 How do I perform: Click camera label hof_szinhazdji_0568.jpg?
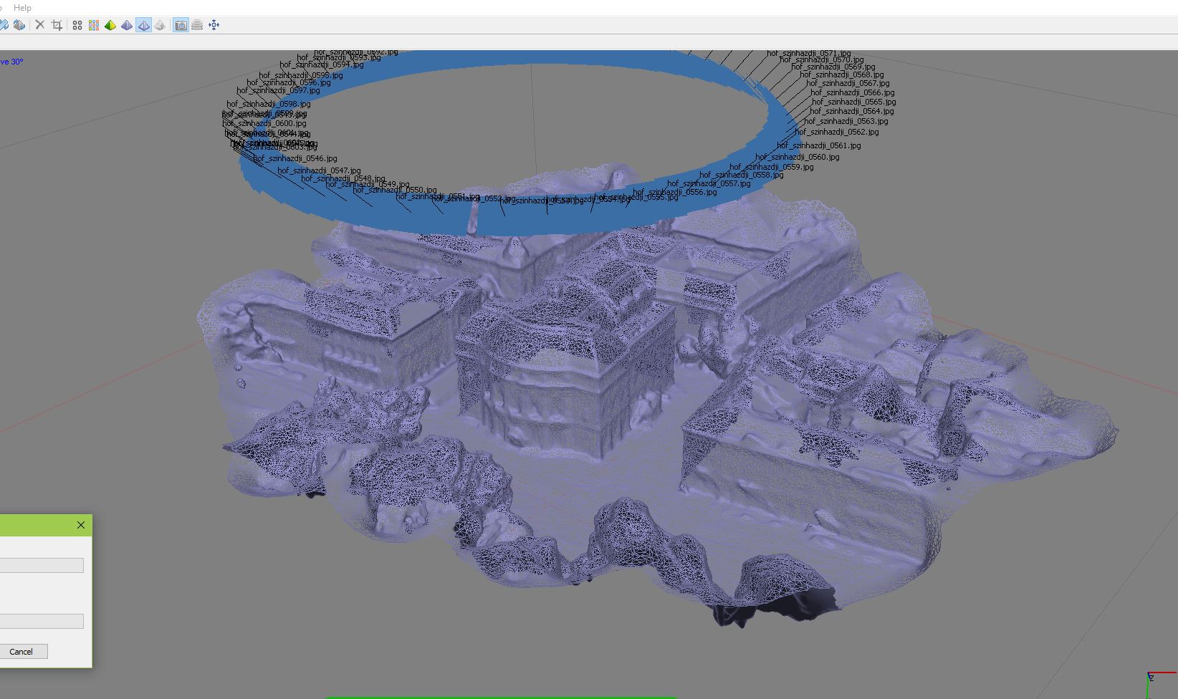tap(842, 74)
